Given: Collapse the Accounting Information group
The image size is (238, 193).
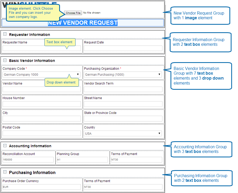Looking at the screenshot, I should [5, 146].
